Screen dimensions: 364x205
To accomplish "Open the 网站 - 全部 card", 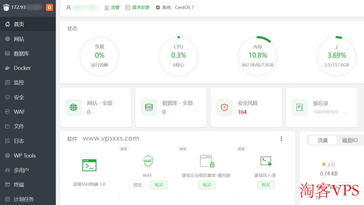I will (x=96, y=108).
